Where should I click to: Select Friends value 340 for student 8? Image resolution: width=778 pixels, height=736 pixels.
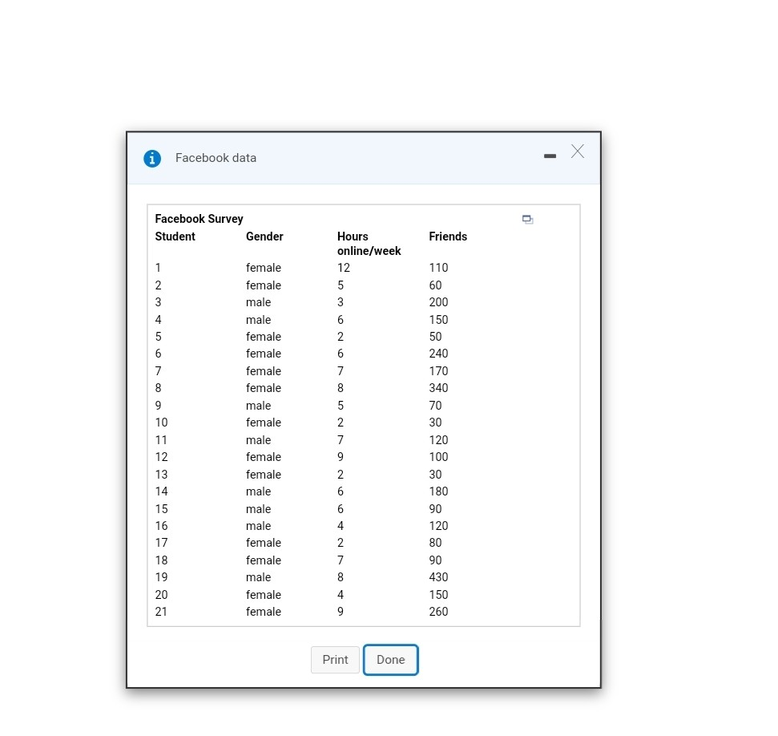pyautogui.click(x=438, y=388)
